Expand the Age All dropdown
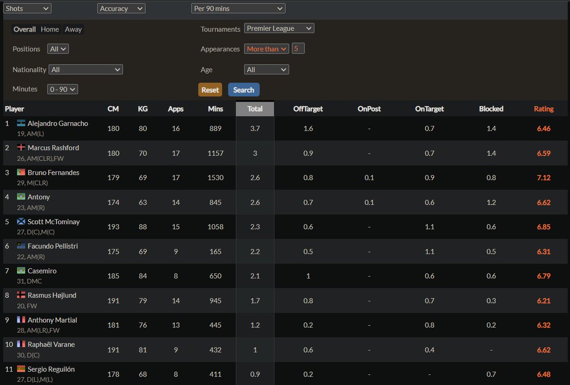The image size is (570, 385). pyautogui.click(x=266, y=69)
